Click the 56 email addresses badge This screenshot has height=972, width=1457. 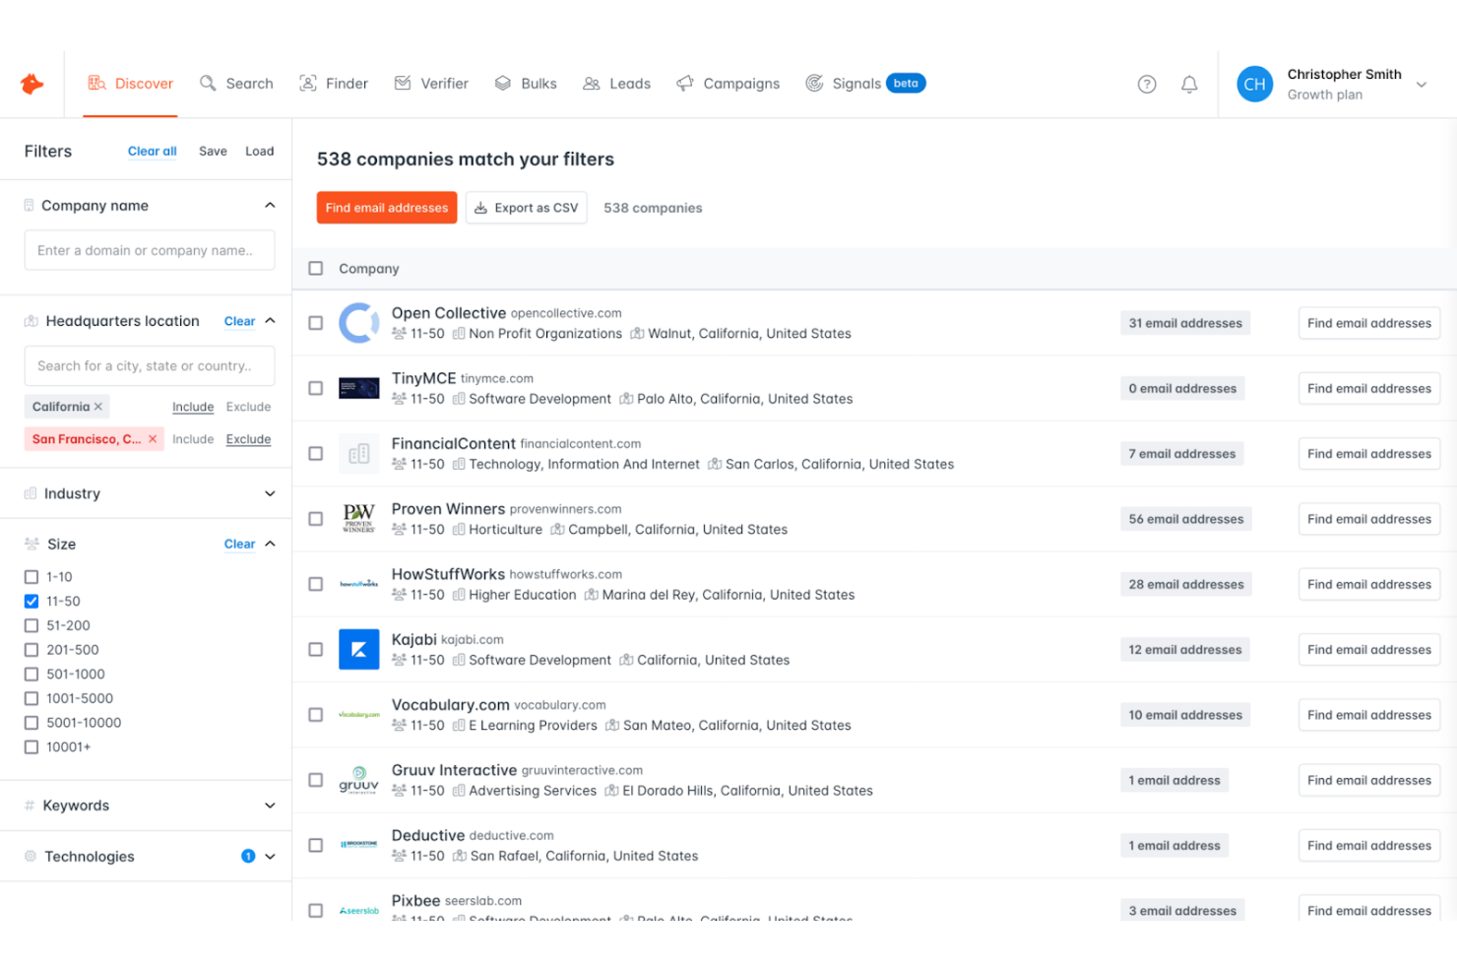tap(1186, 519)
